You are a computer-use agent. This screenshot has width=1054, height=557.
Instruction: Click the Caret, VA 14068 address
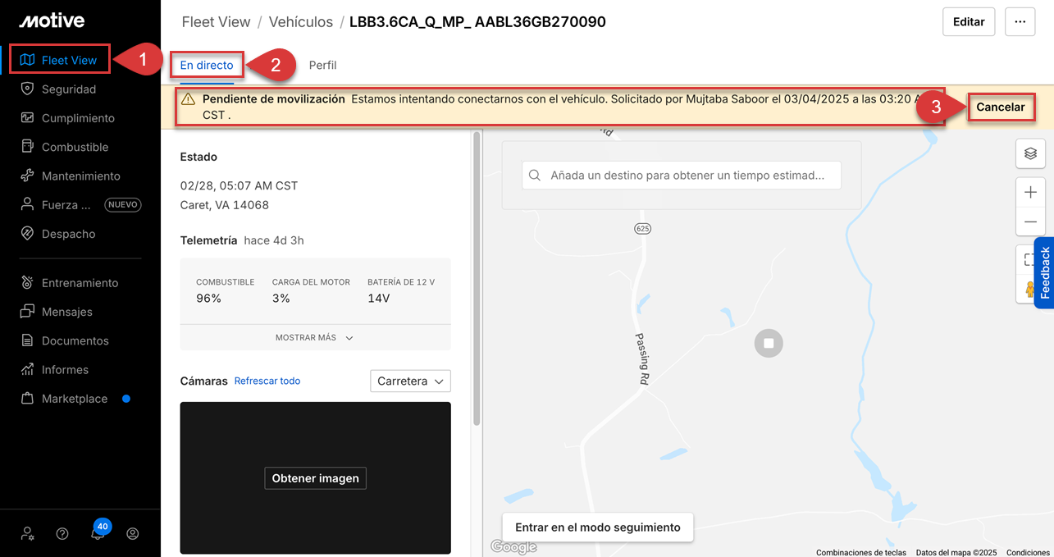point(225,205)
